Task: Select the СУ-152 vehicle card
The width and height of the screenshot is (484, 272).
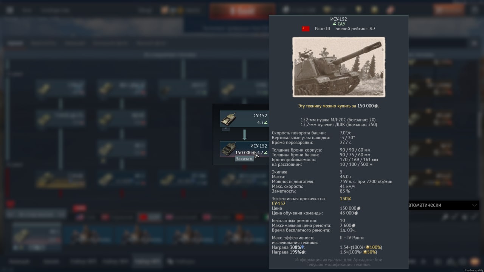Action: [244, 119]
